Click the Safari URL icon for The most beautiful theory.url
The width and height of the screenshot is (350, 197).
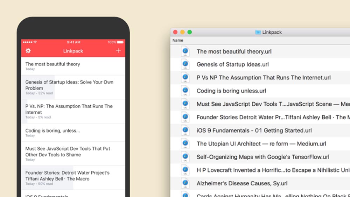[185, 51]
